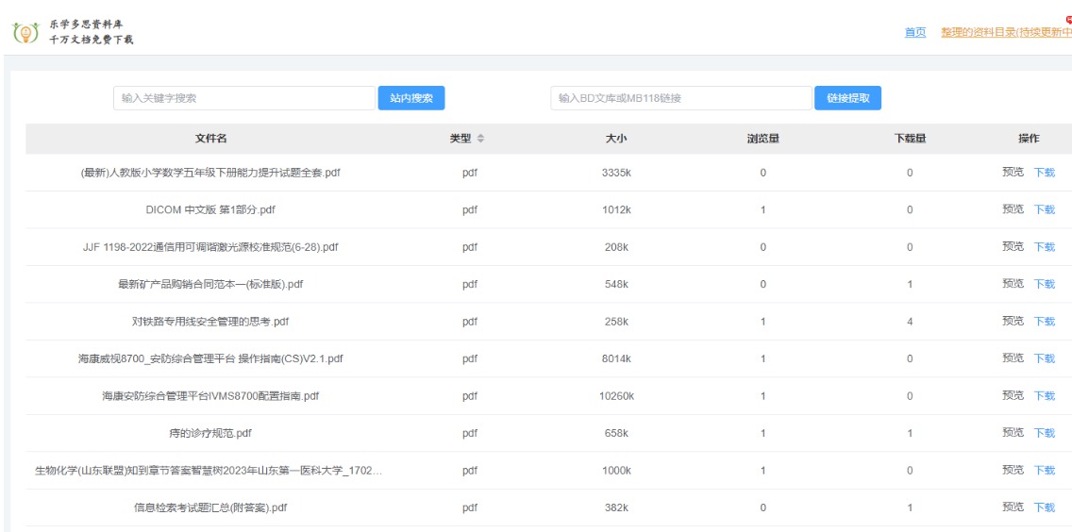Viewport: 1072px width, 532px height.
Task: Click the 文件名 column header
Action: coord(210,139)
